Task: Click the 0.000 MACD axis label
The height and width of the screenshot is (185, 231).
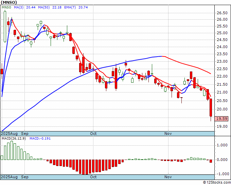Action: pos(222,160)
